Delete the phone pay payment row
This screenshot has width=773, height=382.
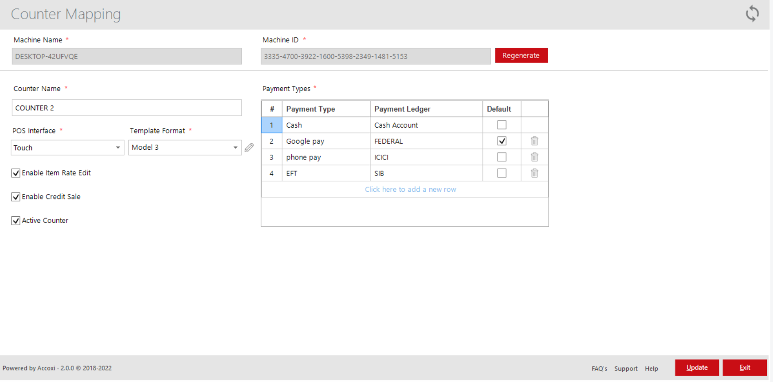(534, 157)
